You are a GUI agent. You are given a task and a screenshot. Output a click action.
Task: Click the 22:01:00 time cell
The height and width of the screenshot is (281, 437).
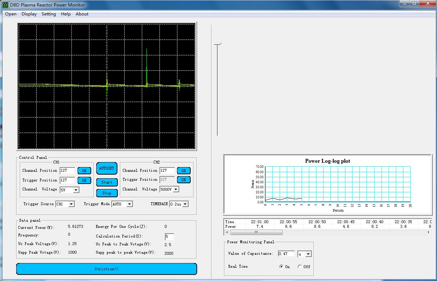click(260, 222)
